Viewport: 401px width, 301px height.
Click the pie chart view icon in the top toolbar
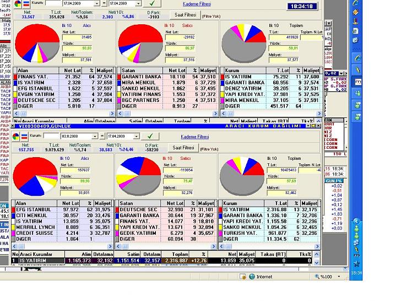click(17, 3)
